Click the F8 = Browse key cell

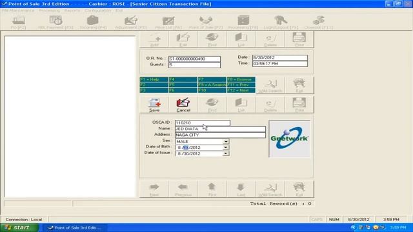pos(241,79)
